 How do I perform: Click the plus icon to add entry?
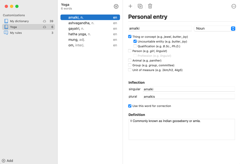(130, 6)
